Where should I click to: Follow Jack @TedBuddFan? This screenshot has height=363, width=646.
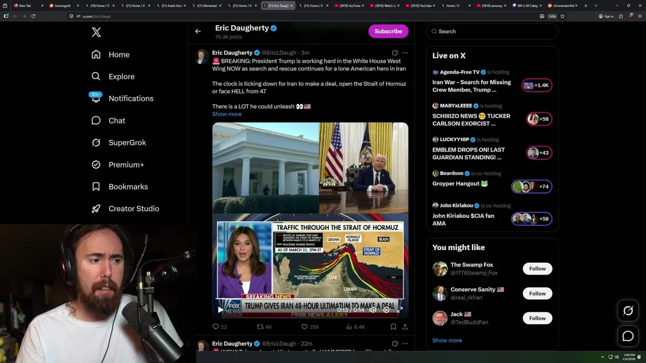click(537, 318)
